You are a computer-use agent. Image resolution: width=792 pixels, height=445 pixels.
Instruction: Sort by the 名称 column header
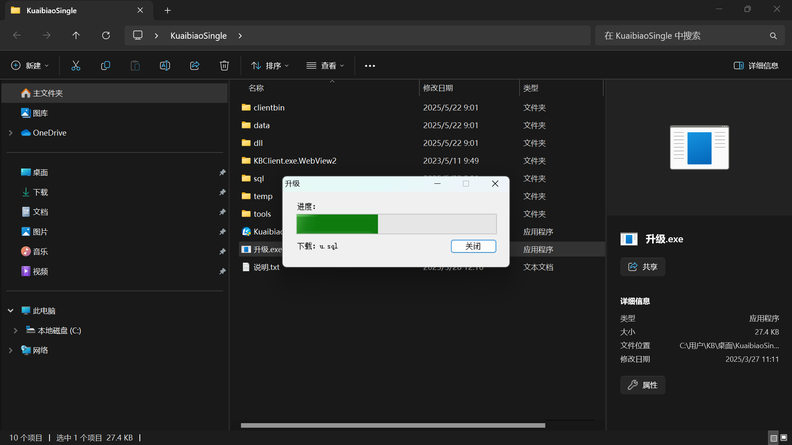coord(256,88)
